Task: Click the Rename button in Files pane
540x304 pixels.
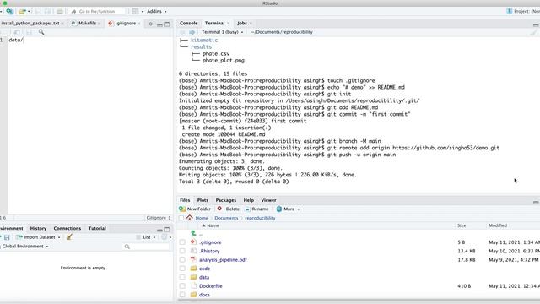Action: [x=256, y=209]
